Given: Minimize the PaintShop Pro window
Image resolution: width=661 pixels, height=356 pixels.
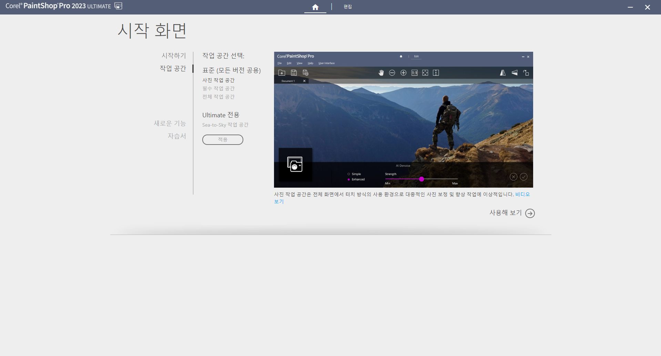Looking at the screenshot, I should click(x=630, y=7).
